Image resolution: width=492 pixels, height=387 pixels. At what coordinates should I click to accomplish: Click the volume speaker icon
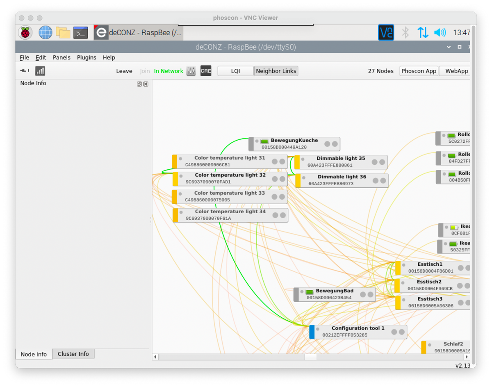440,32
